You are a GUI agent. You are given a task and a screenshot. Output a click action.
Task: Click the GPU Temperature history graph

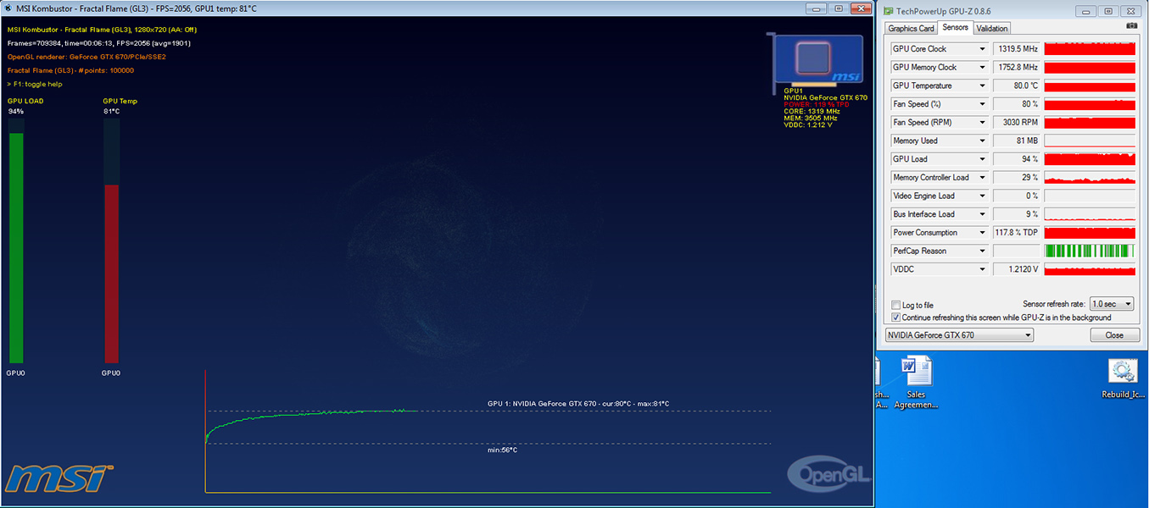(x=1090, y=86)
